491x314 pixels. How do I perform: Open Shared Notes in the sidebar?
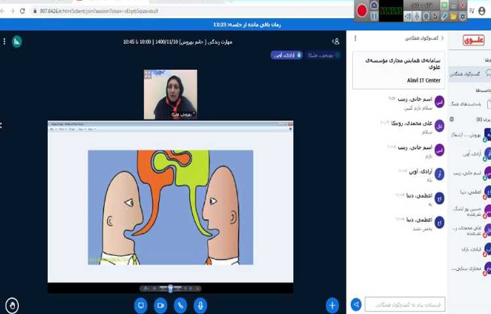coord(470,104)
